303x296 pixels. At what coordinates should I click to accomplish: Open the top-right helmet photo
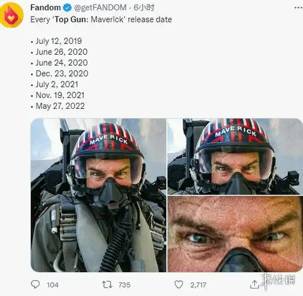click(235, 156)
